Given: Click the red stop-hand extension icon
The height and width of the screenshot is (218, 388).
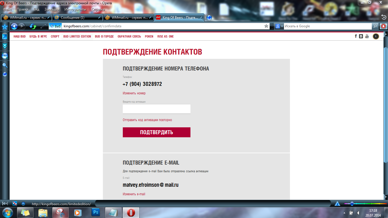Looking at the screenshot, I should tap(383, 26).
